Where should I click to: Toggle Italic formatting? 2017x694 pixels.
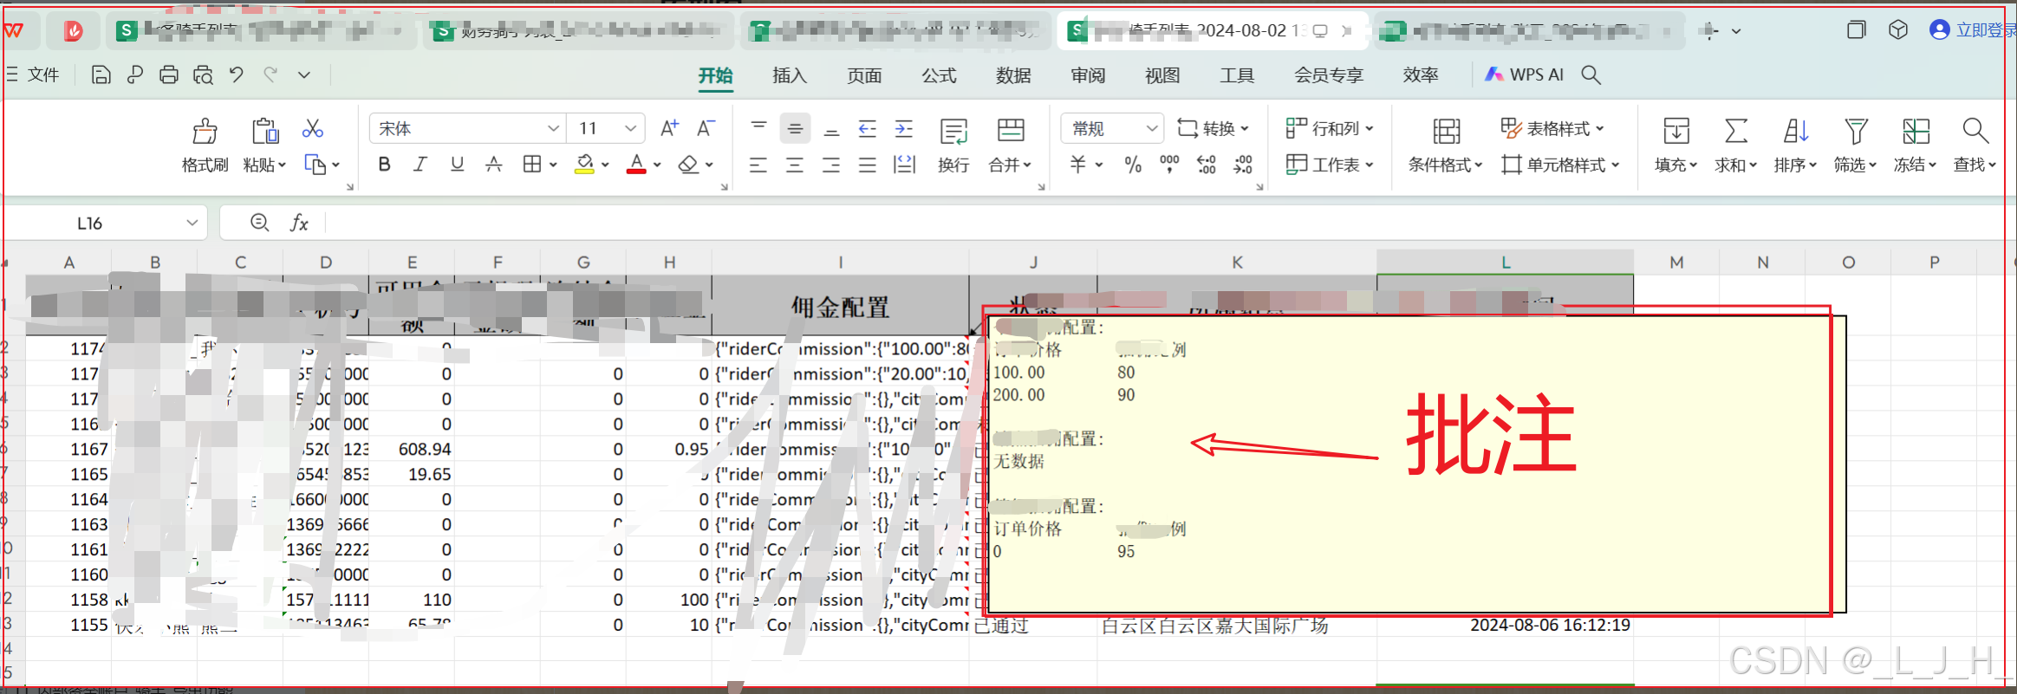coord(420,164)
